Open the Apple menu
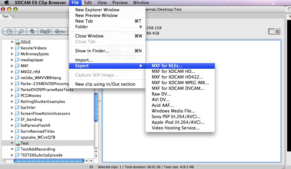This screenshot has width=291, height=169. coord(7,2)
